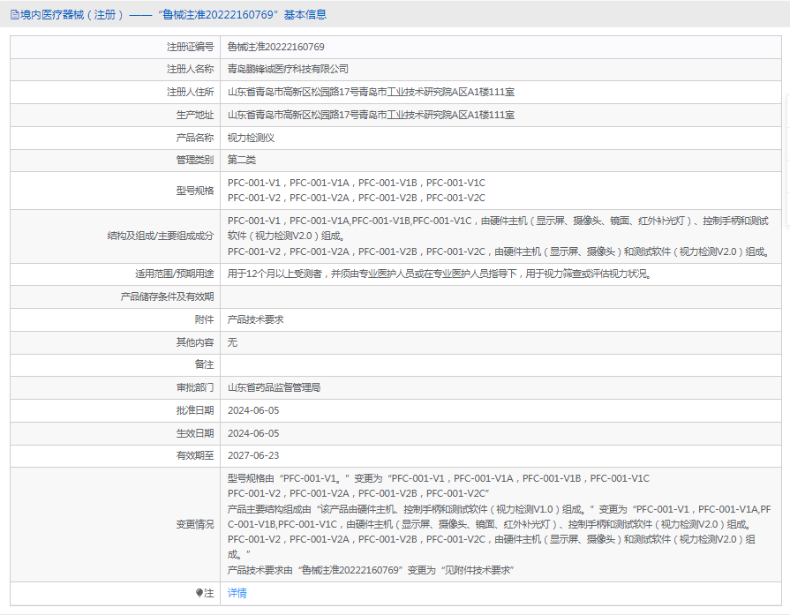Click the 注册人住所 address value
The height and width of the screenshot is (615, 790).
[371, 92]
